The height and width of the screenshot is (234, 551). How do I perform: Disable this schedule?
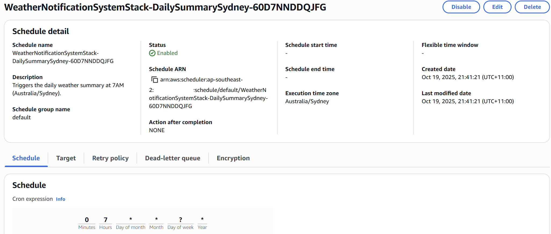pyautogui.click(x=461, y=7)
